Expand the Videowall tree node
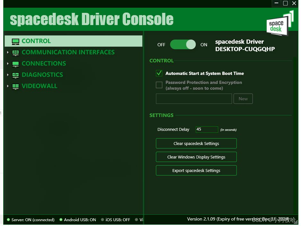301x226 pixels. click(8, 86)
